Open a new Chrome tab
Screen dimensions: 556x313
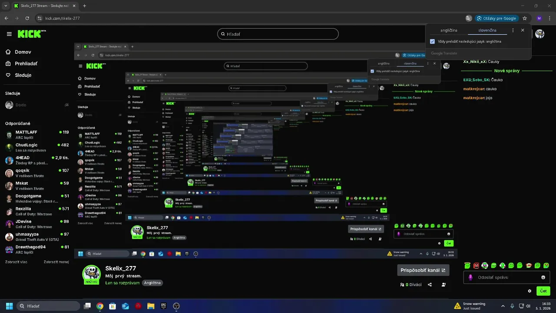click(84, 6)
